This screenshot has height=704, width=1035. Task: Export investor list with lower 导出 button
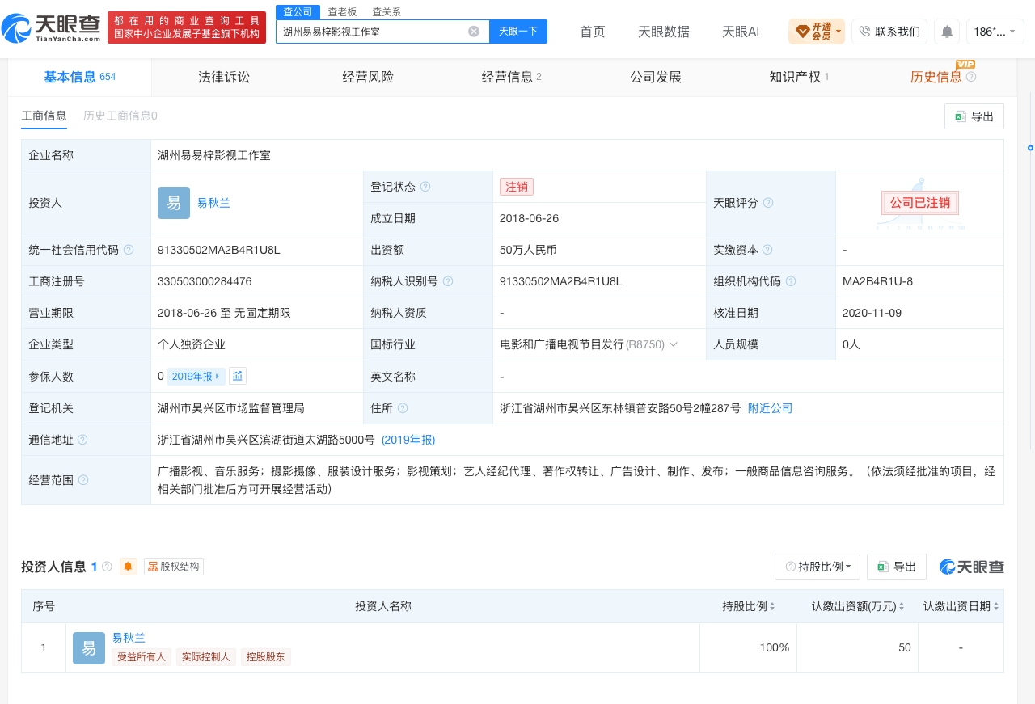point(897,567)
